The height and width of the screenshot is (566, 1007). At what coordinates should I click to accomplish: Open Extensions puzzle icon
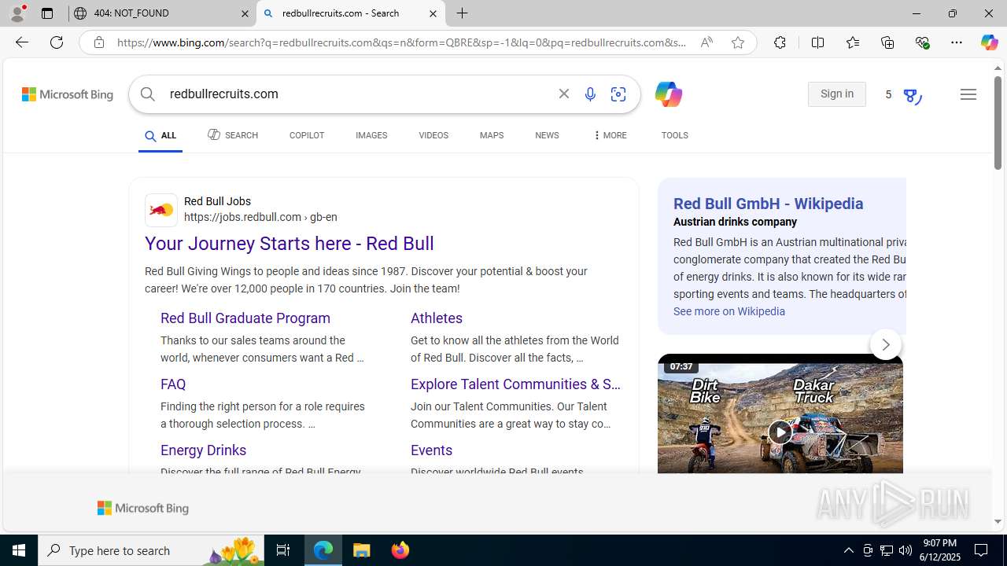(x=780, y=42)
